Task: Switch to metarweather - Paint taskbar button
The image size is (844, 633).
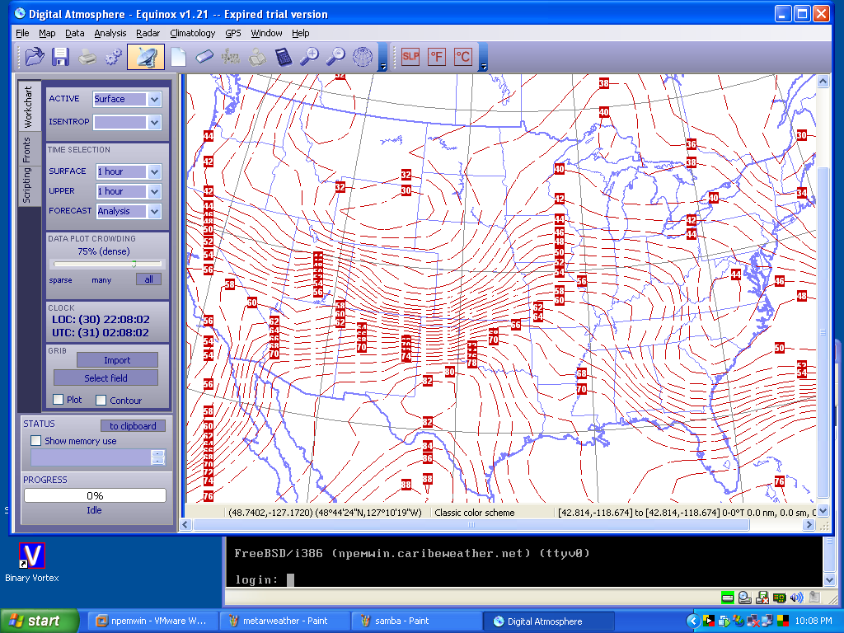Action: point(285,621)
